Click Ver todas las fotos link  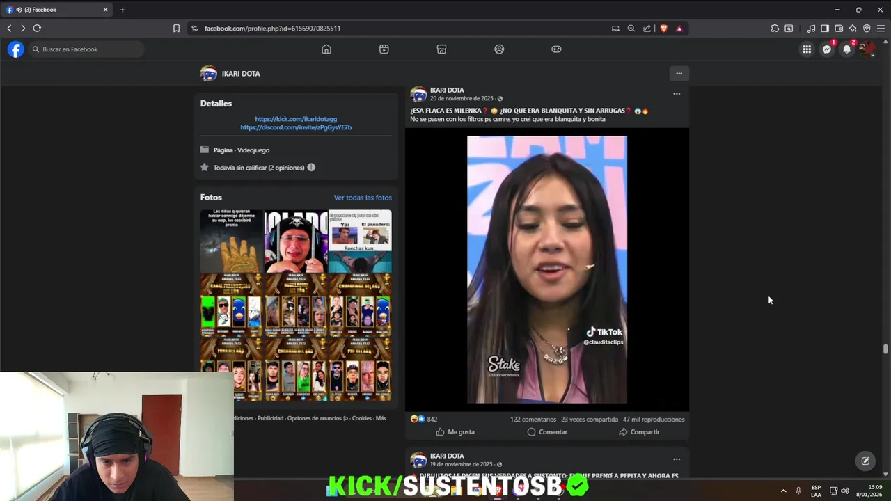pos(363,198)
